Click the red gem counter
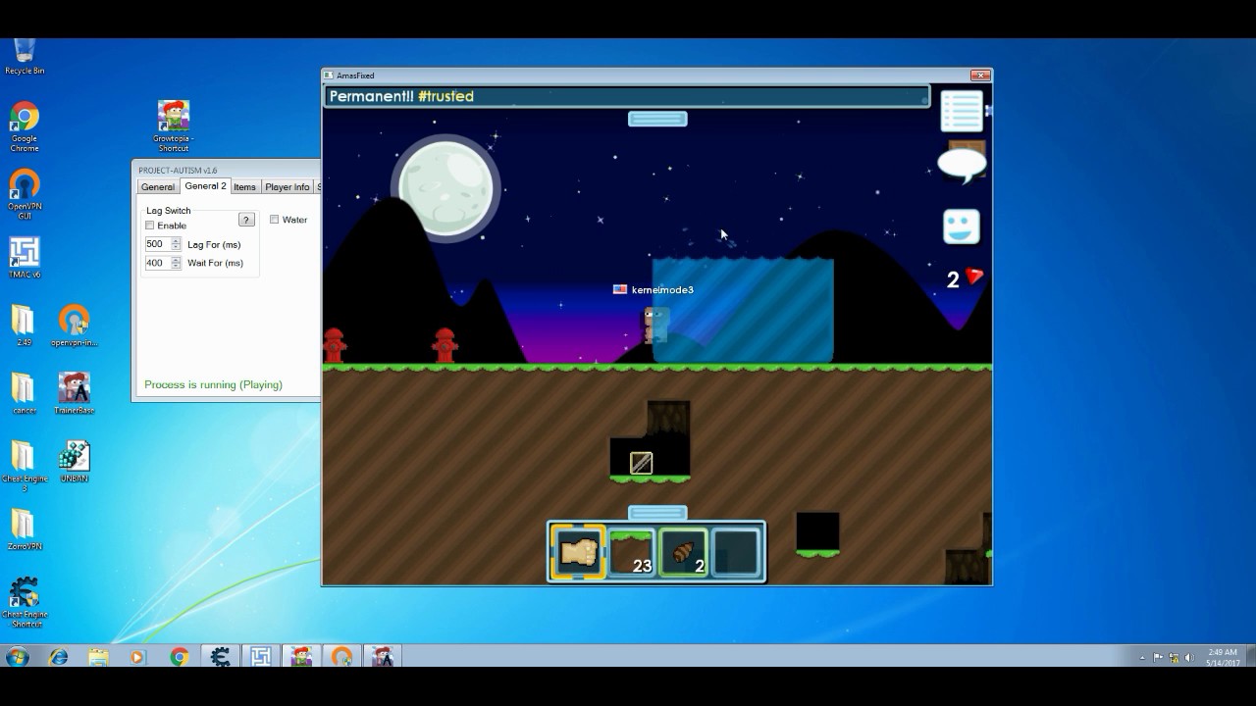1256x706 pixels. (965, 278)
